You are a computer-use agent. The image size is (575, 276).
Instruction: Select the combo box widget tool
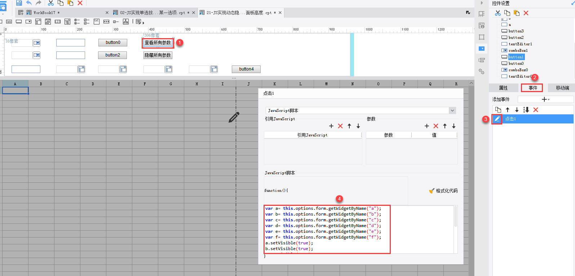28,22
